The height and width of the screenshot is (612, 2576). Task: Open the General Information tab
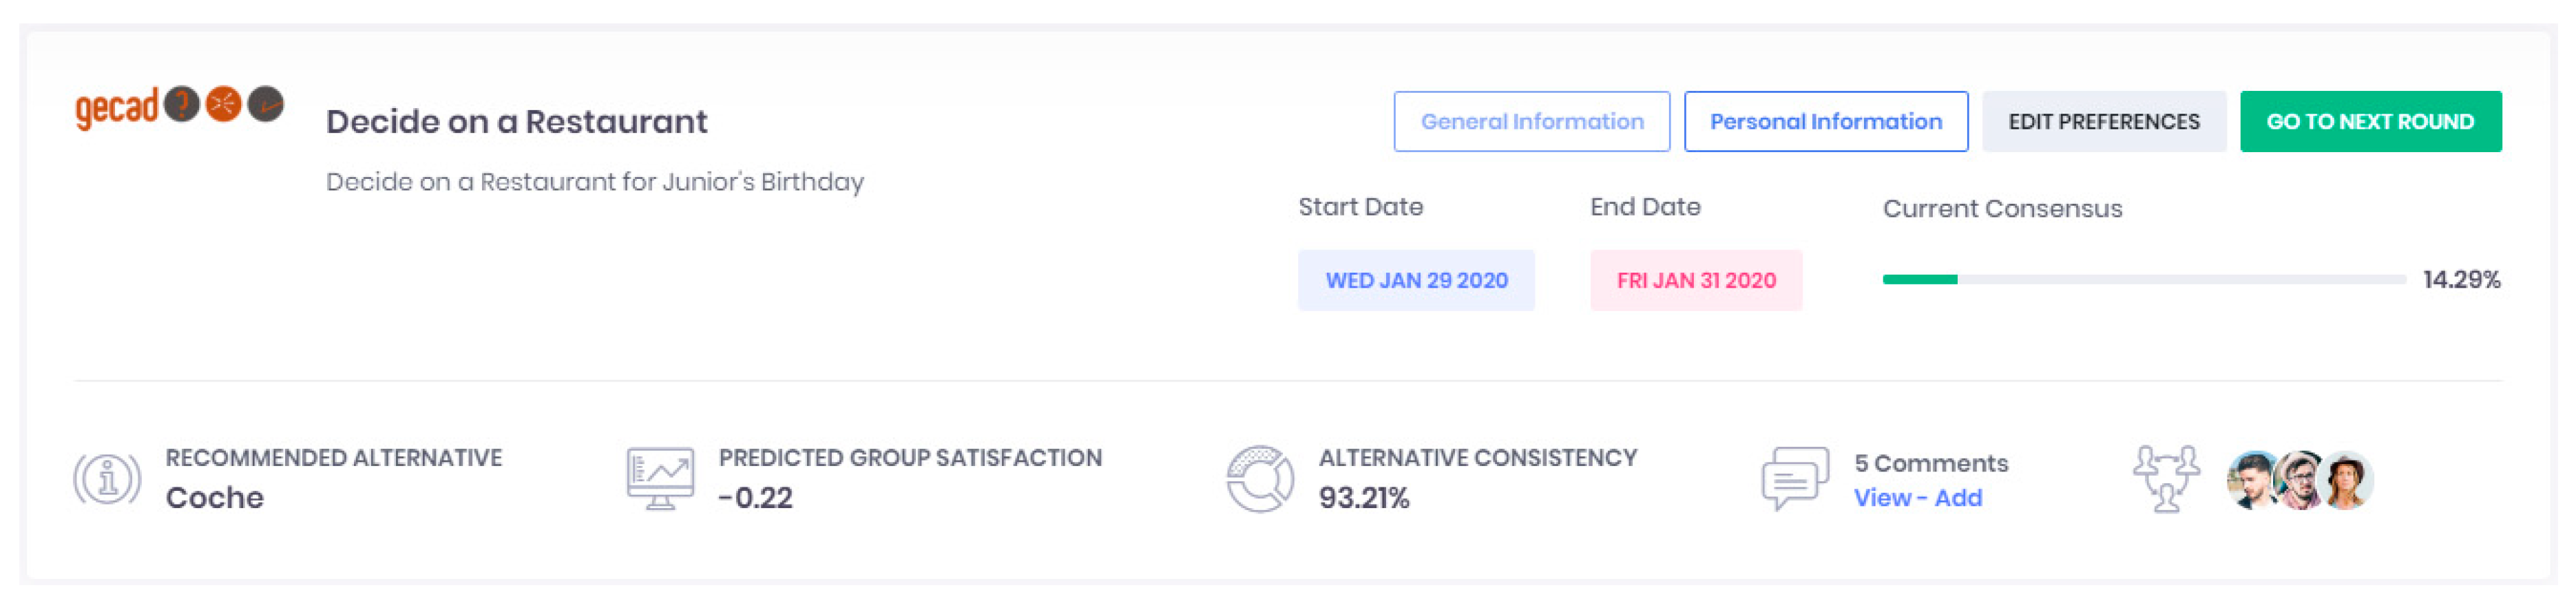point(1531,122)
